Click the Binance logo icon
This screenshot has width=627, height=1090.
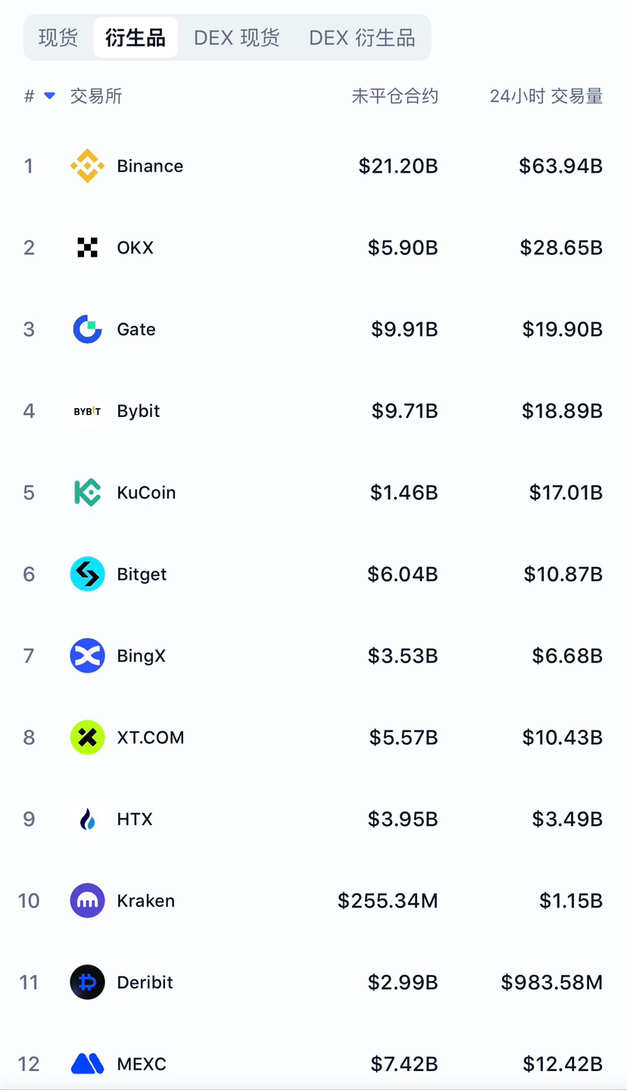(x=87, y=166)
